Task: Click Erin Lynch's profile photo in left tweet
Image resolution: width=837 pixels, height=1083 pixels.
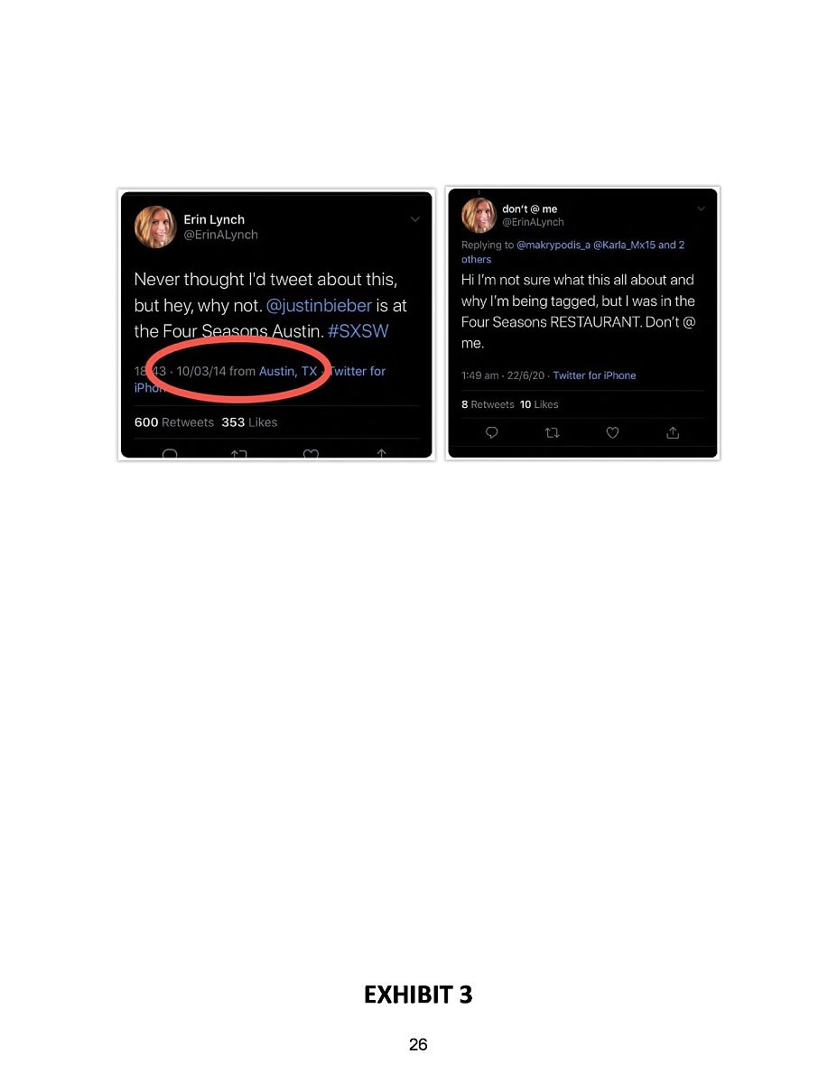Action: (155, 227)
